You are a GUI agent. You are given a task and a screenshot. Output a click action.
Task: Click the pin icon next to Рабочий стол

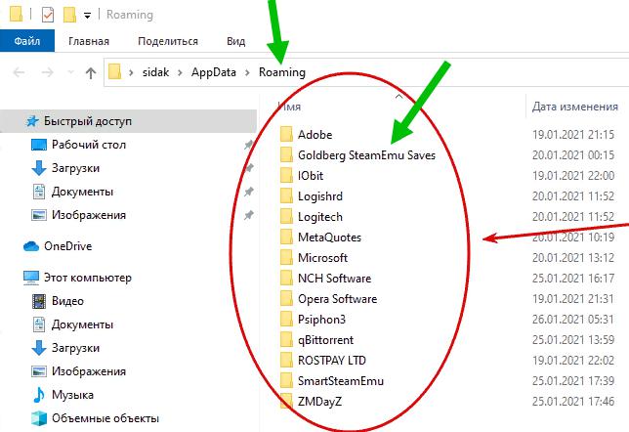pyautogui.click(x=249, y=145)
